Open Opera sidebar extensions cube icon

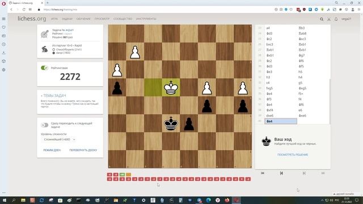click(x=4, y=61)
